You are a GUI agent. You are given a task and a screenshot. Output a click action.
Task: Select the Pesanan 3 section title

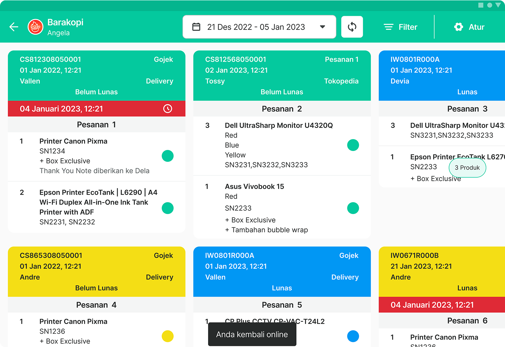tap(467, 108)
